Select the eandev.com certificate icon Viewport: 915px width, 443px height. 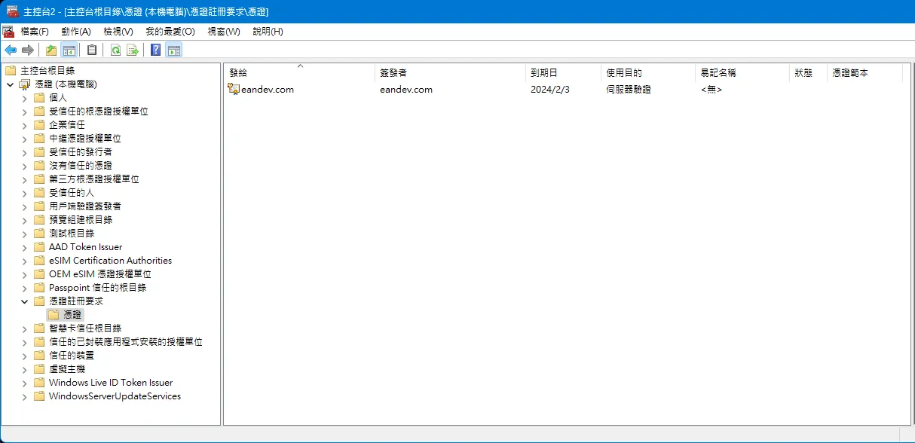(x=234, y=89)
